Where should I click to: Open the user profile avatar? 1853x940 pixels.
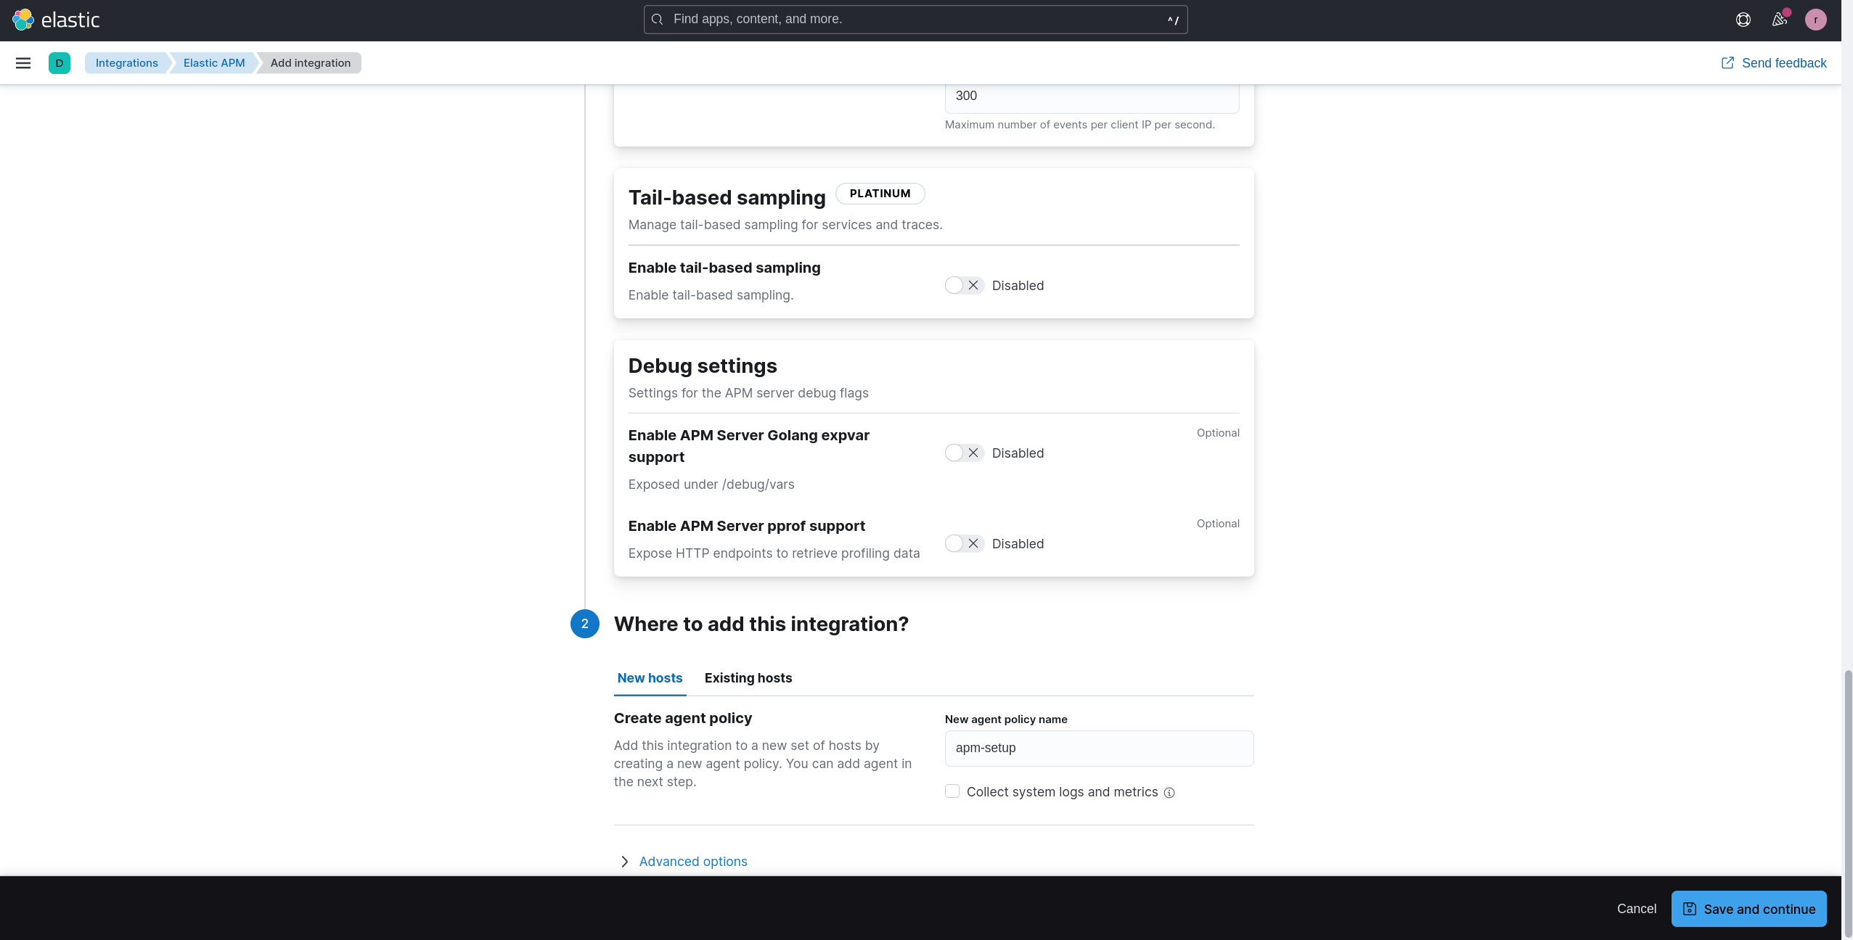[1815, 20]
